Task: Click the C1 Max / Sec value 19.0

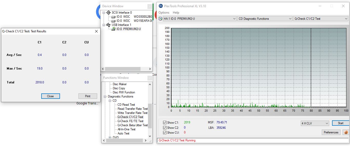Action: (40, 69)
